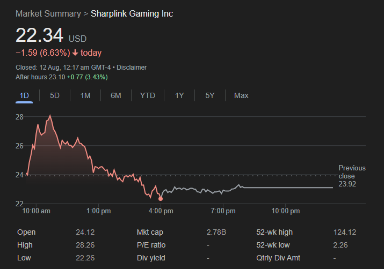The image size is (384, 269).
Task: Click the Sharplink Gaming Inc title
Action: (132, 13)
